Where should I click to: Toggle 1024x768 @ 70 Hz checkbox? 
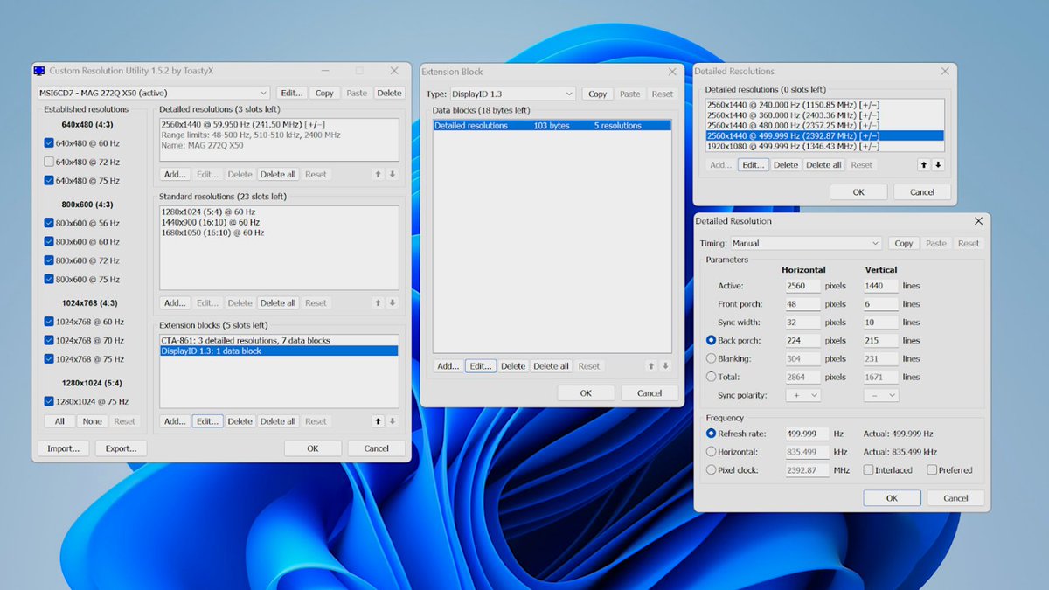[x=49, y=340]
